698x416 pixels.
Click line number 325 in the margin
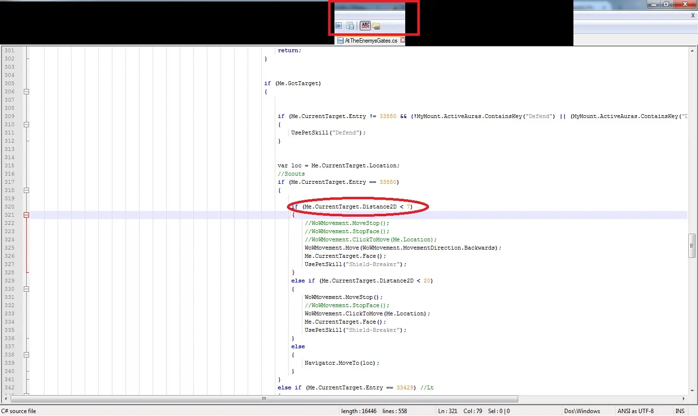point(10,248)
